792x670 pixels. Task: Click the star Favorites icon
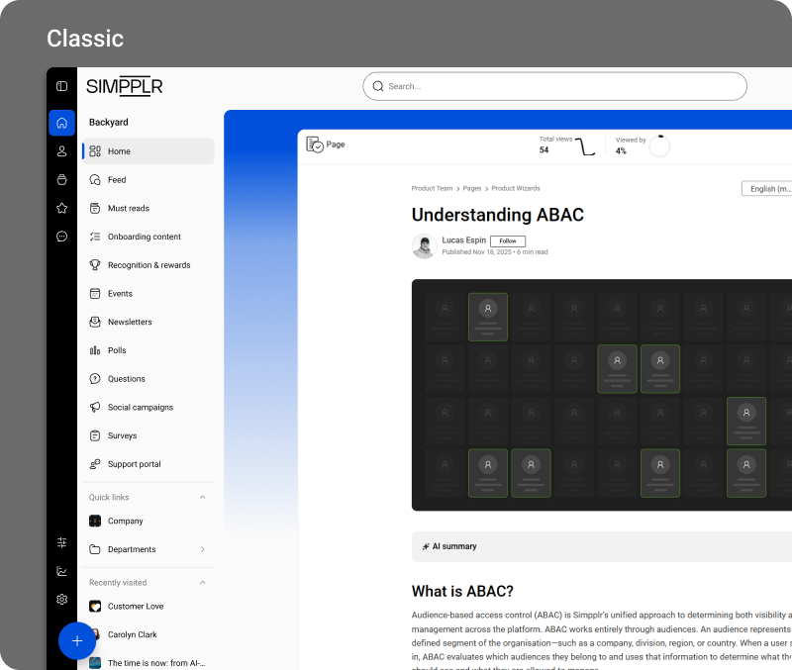point(61,208)
